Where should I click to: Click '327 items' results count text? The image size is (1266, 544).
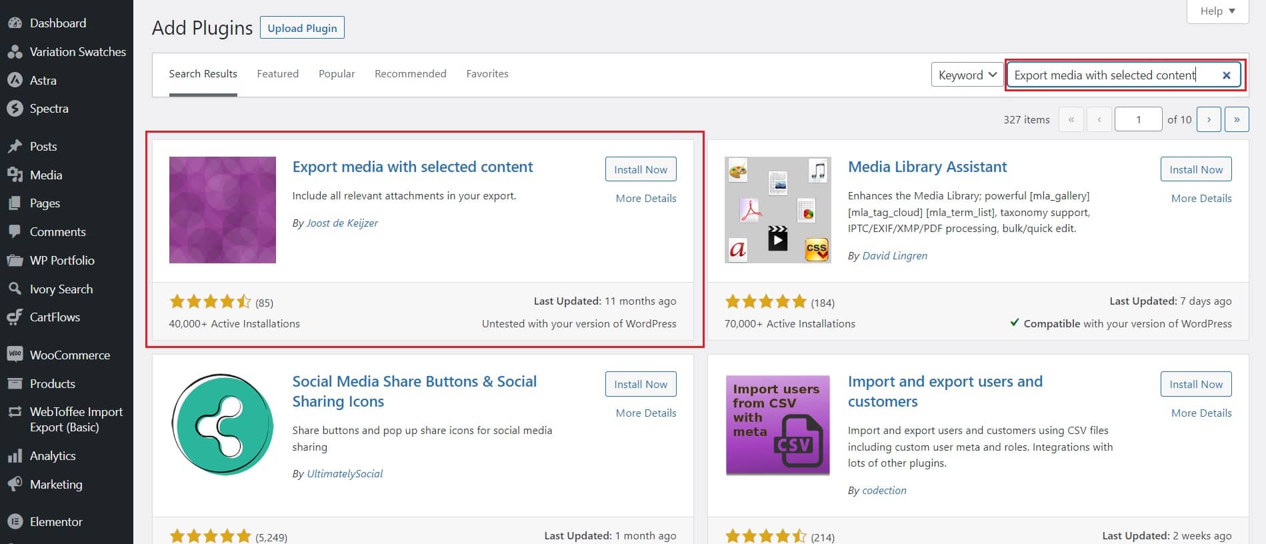click(1027, 119)
